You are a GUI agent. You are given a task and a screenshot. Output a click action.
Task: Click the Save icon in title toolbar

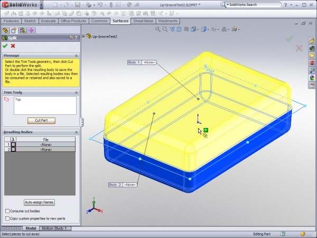[x=78, y=5]
